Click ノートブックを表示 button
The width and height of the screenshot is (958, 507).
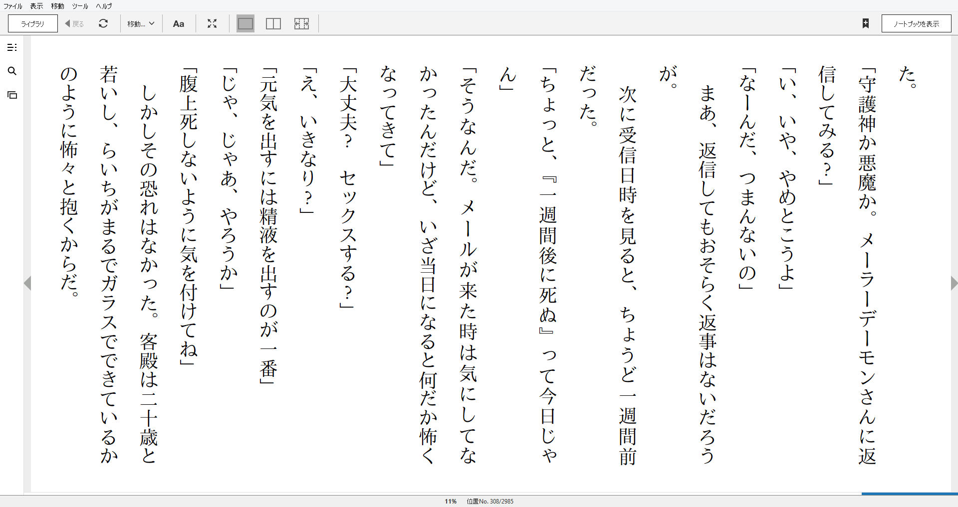(x=916, y=23)
